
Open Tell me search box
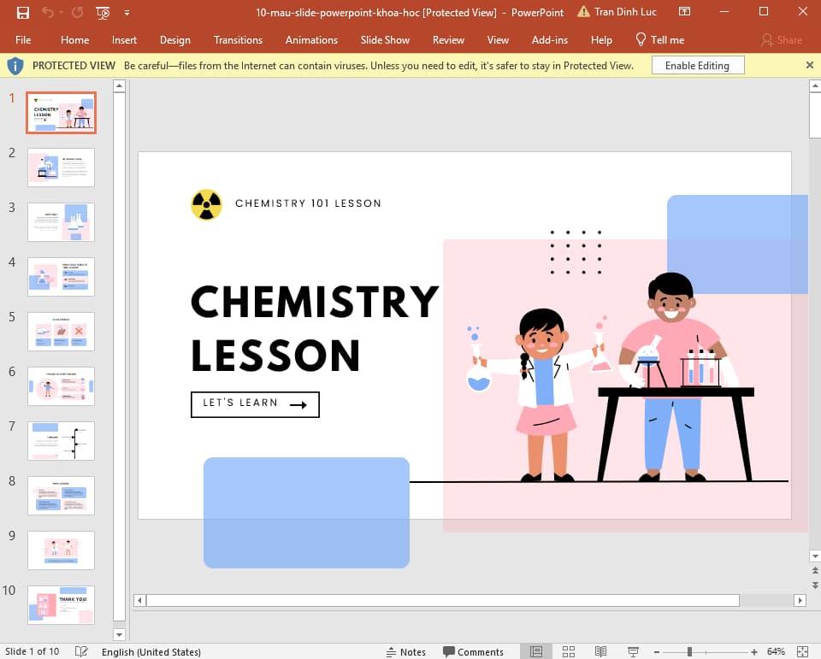coord(659,39)
